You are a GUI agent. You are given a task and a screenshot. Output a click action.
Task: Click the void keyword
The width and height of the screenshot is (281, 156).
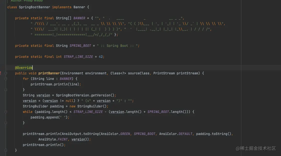[x=32, y=73]
